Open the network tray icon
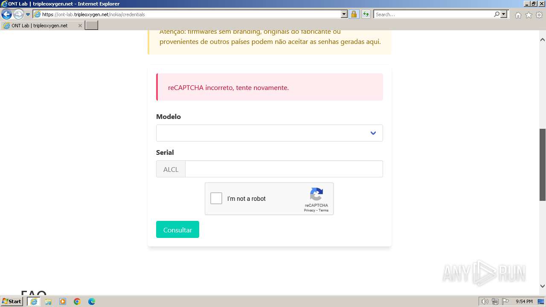 click(495, 301)
